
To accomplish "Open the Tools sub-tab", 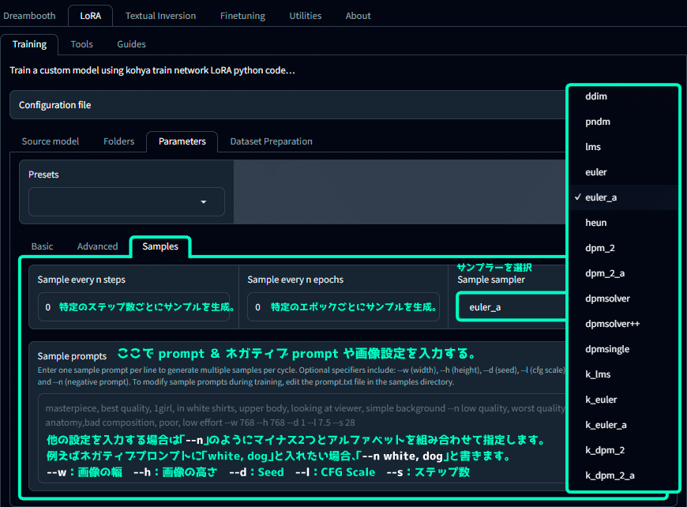I will click(81, 44).
